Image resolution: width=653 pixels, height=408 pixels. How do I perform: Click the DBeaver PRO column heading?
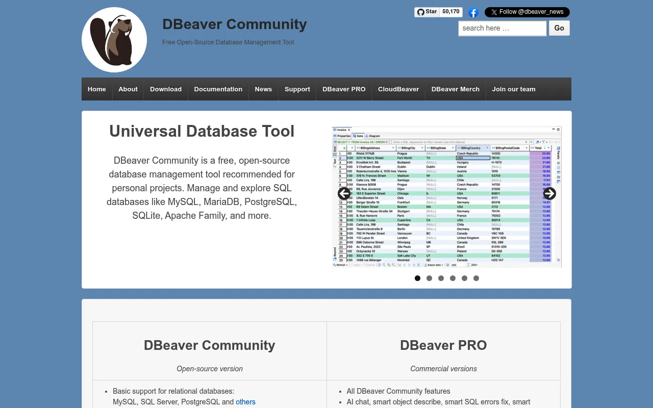click(x=443, y=345)
